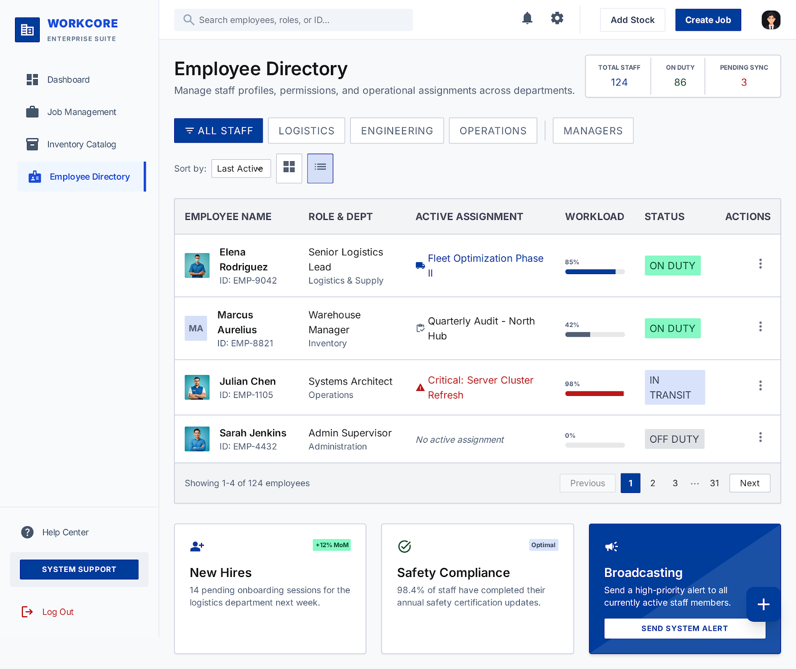Select the Dashboard sidebar icon
Viewport: 796px width, 669px height.
point(32,80)
